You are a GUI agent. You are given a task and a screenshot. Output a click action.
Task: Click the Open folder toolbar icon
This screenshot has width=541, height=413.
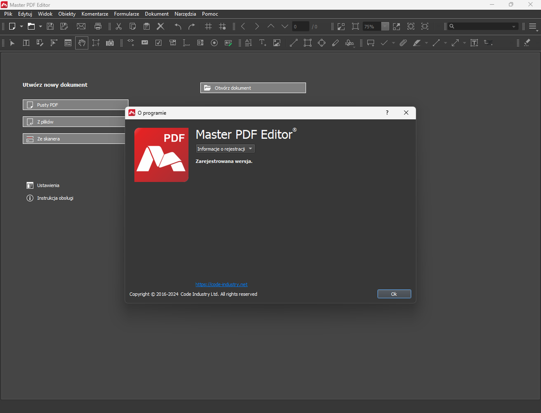pyautogui.click(x=31, y=26)
